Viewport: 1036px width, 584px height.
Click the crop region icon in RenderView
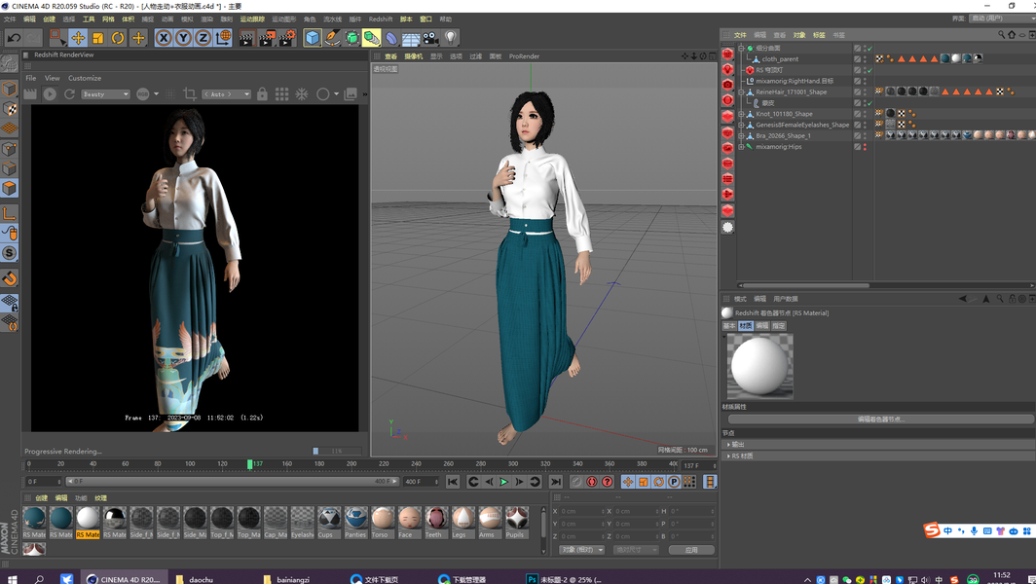coord(190,94)
